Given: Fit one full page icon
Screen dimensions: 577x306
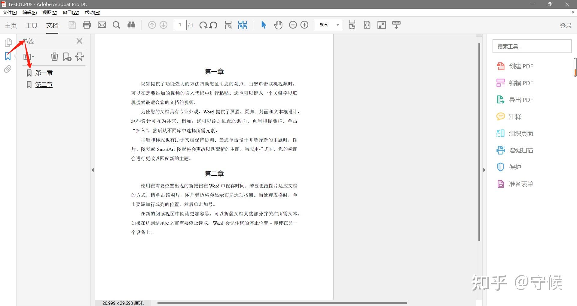Looking at the screenshot, I should tap(367, 25).
